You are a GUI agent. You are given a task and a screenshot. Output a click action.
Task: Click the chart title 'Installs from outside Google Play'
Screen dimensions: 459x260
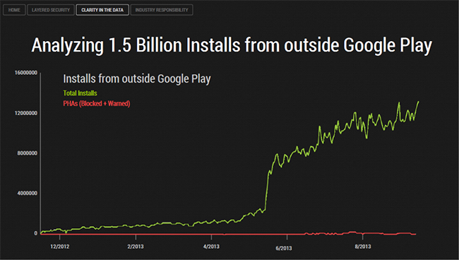tap(137, 78)
